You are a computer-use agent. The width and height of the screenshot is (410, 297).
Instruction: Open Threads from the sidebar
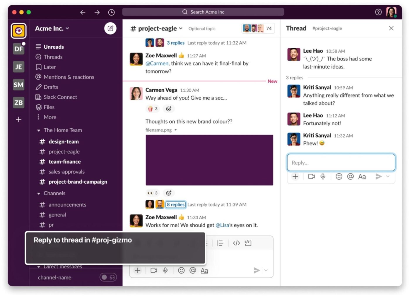coord(53,57)
